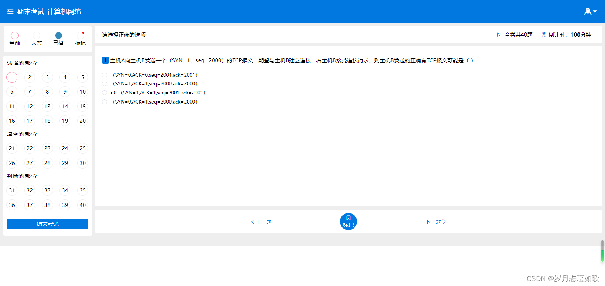Select option (SYN=1,ACK=1,seq=2000,ack=2000)

(x=104, y=84)
